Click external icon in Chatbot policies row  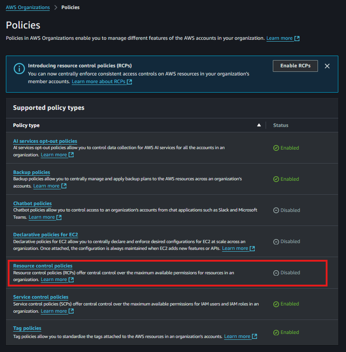click(59, 217)
